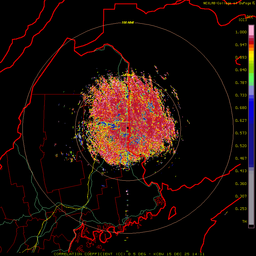Select the 0.680 scale value
Screen dimensions: 256x256
(x=241, y=108)
